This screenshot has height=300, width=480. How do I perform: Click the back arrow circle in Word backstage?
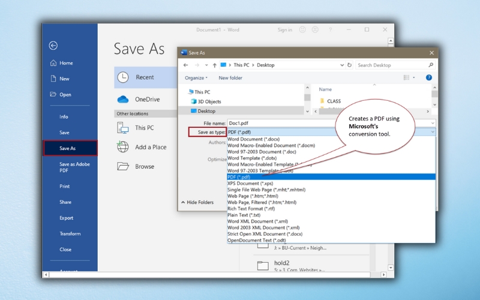(53, 46)
